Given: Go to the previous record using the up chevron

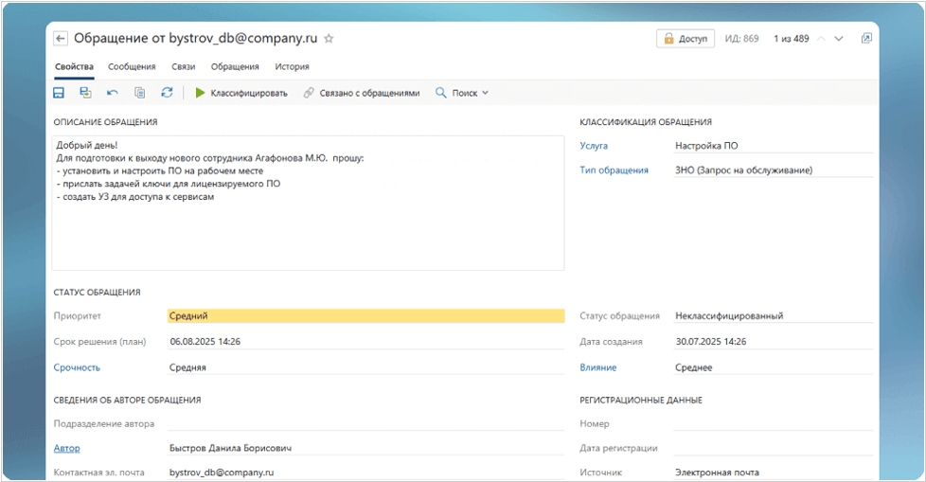Looking at the screenshot, I should coord(821,39).
